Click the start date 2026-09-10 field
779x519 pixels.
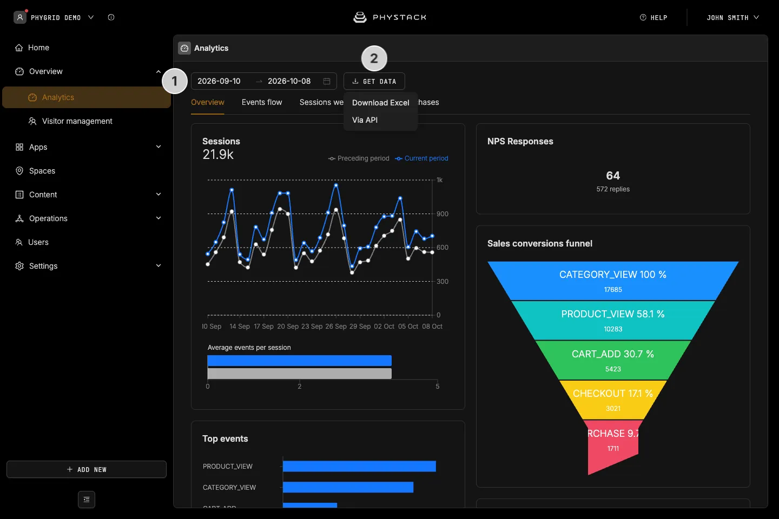pyautogui.click(x=219, y=81)
